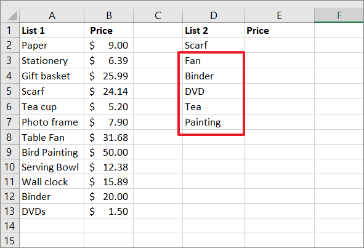Image resolution: width=364 pixels, height=248 pixels.
Task: Select row 13 header
Action: (x=10, y=211)
